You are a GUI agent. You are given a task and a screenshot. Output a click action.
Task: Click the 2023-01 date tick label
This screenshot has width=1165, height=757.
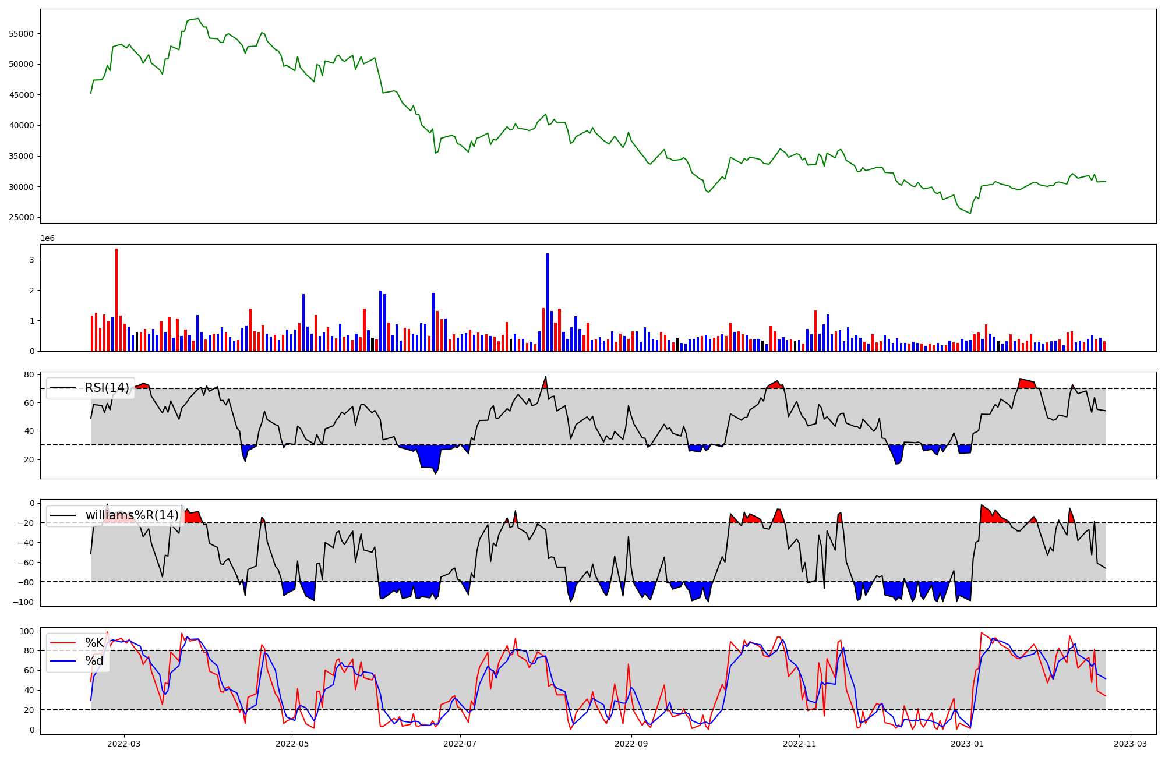(968, 744)
